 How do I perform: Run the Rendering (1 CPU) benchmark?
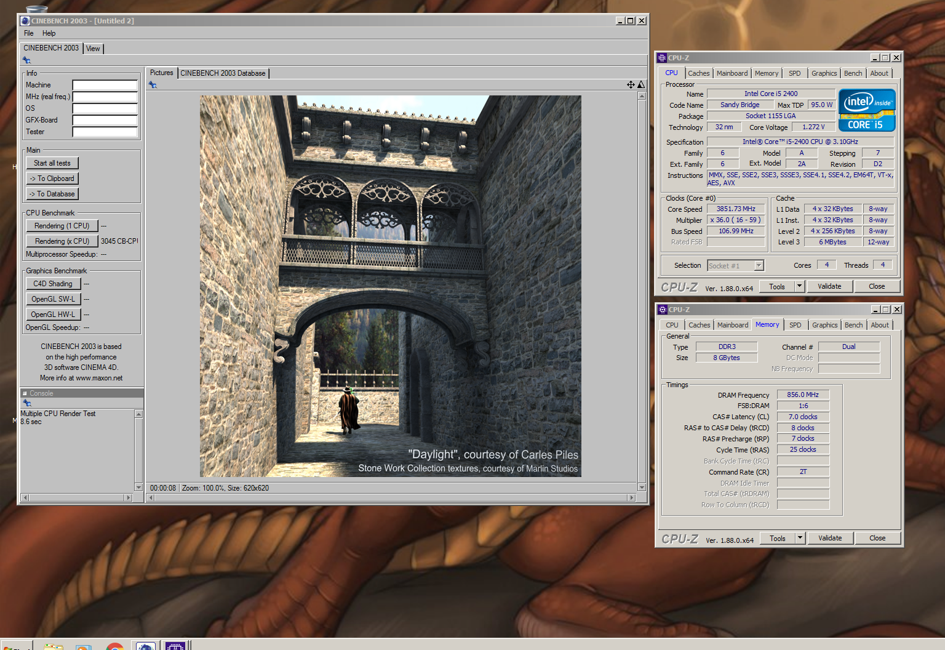point(62,226)
